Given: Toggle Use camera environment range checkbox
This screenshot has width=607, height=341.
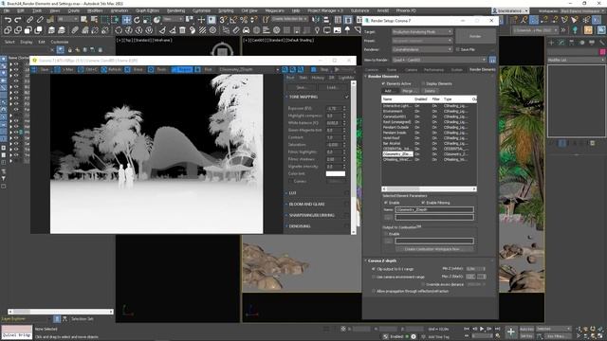Looking at the screenshot, I should point(374,277).
